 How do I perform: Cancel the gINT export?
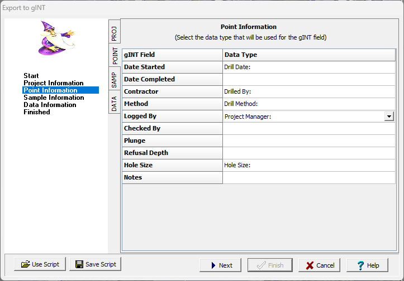(320, 265)
